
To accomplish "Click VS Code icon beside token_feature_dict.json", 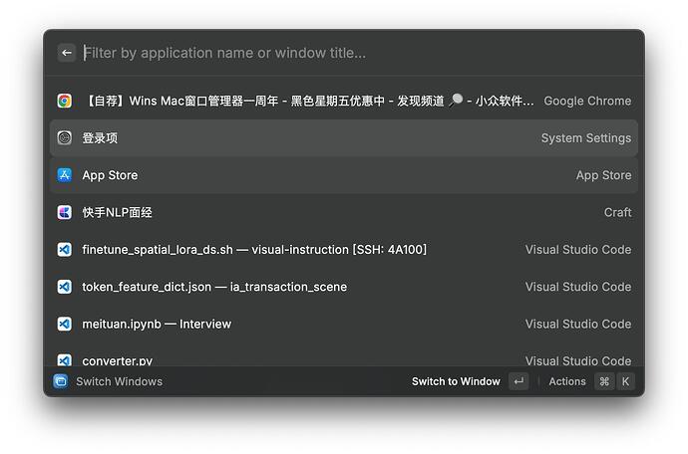I will point(64,287).
